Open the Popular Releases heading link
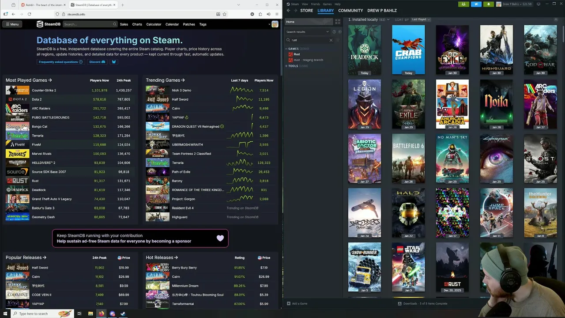Screen dimensions: 565x318 point(26,257)
